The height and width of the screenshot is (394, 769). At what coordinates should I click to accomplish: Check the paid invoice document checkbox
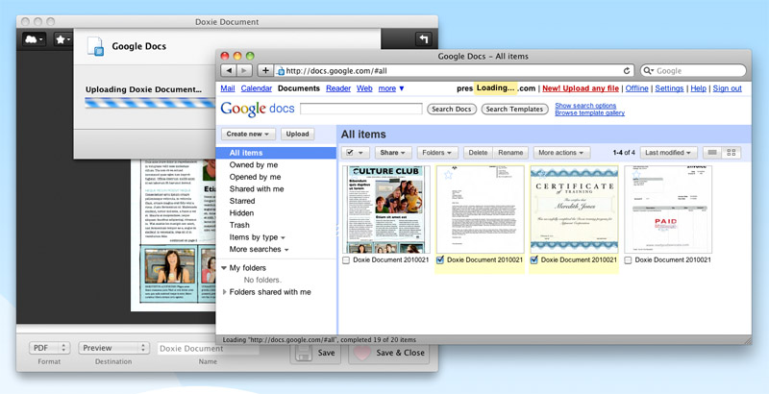point(628,260)
